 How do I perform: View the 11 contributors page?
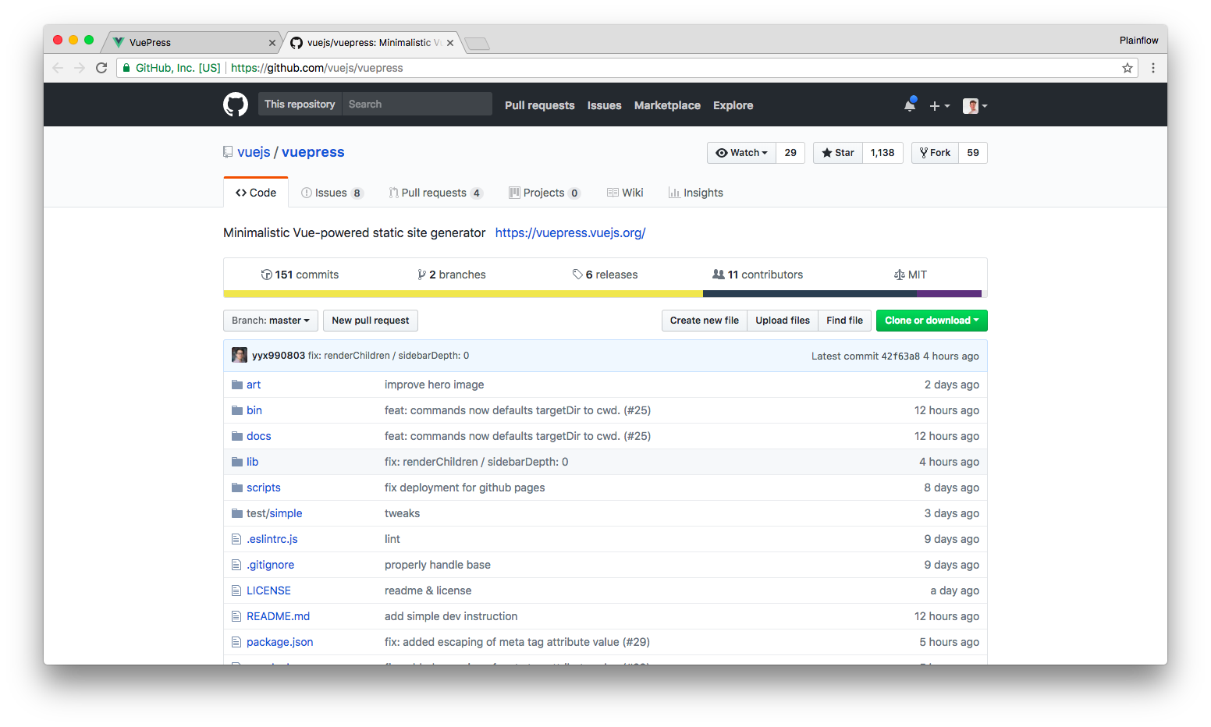(x=758, y=275)
